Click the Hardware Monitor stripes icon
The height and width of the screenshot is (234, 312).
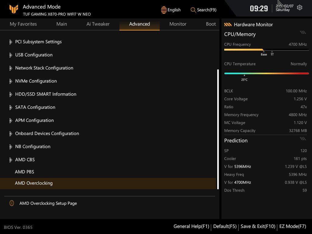[x=228, y=25]
